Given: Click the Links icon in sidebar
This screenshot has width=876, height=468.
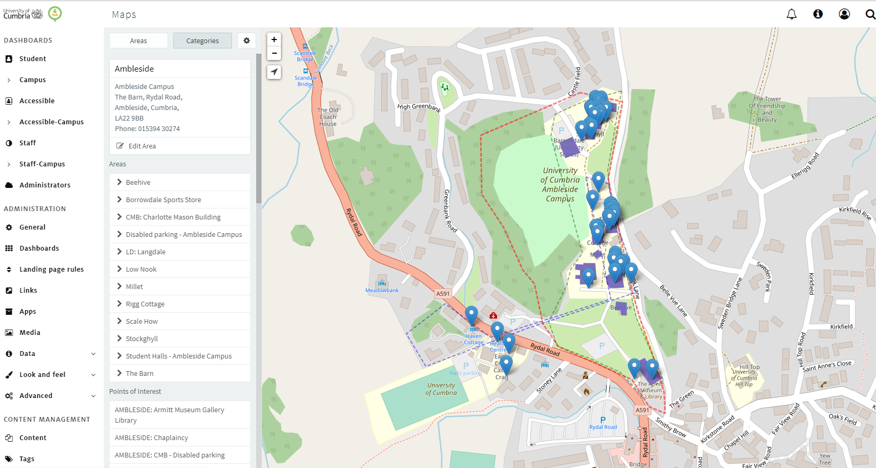Looking at the screenshot, I should click(9, 291).
